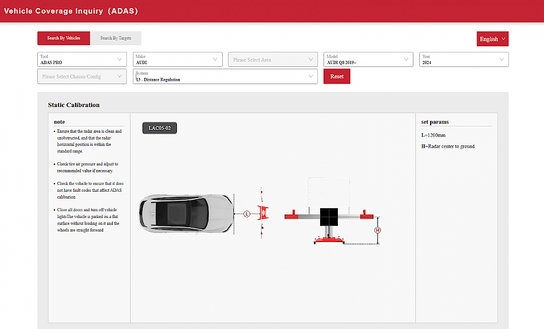The width and height of the screenshot is (544, 329).
Task: Open the Tool dropdown showing ADAS PRO
Action: click(82, 60)
